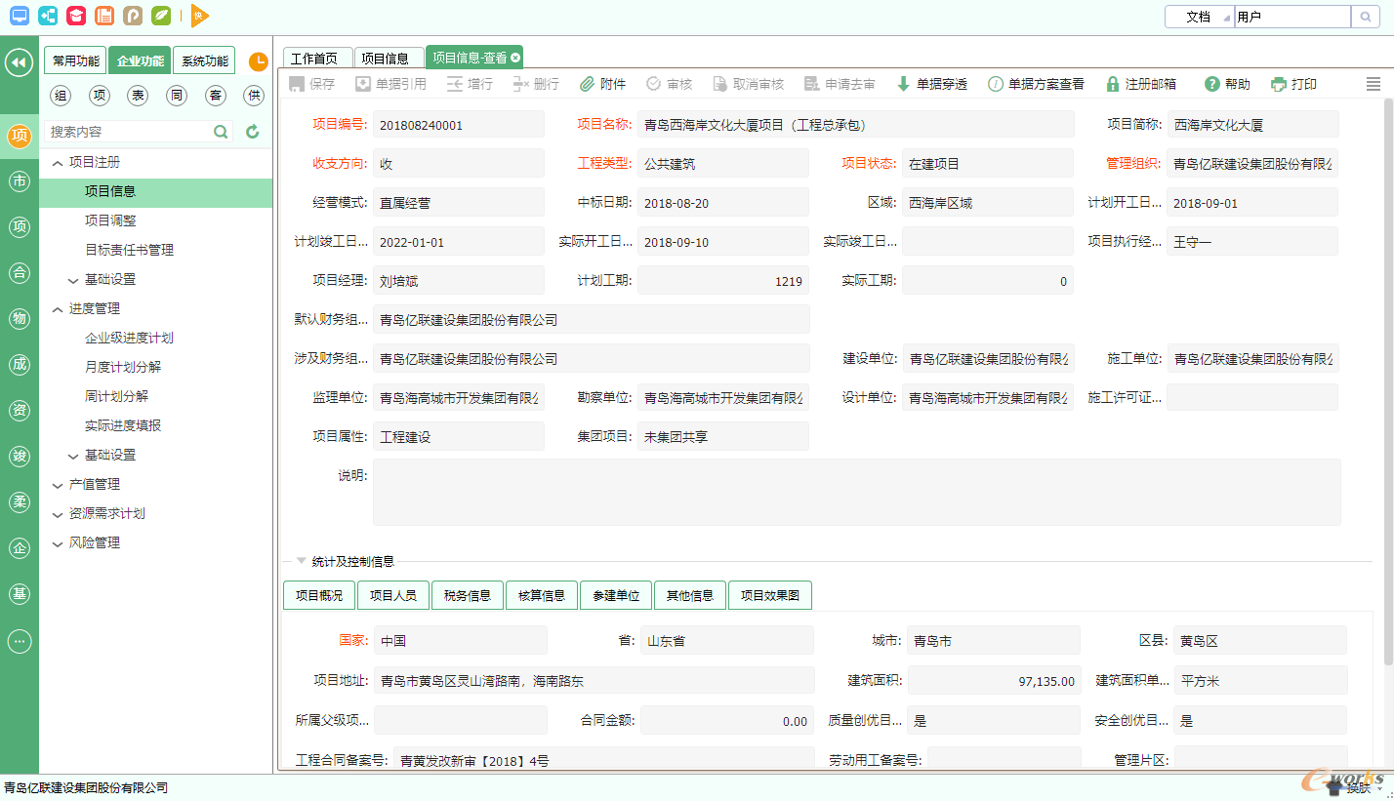Open the teal organization-chart icon
1394x801 pixels.
48,16
